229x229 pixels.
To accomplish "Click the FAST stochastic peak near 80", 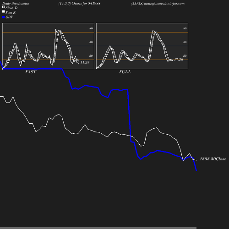I will 56,29.
